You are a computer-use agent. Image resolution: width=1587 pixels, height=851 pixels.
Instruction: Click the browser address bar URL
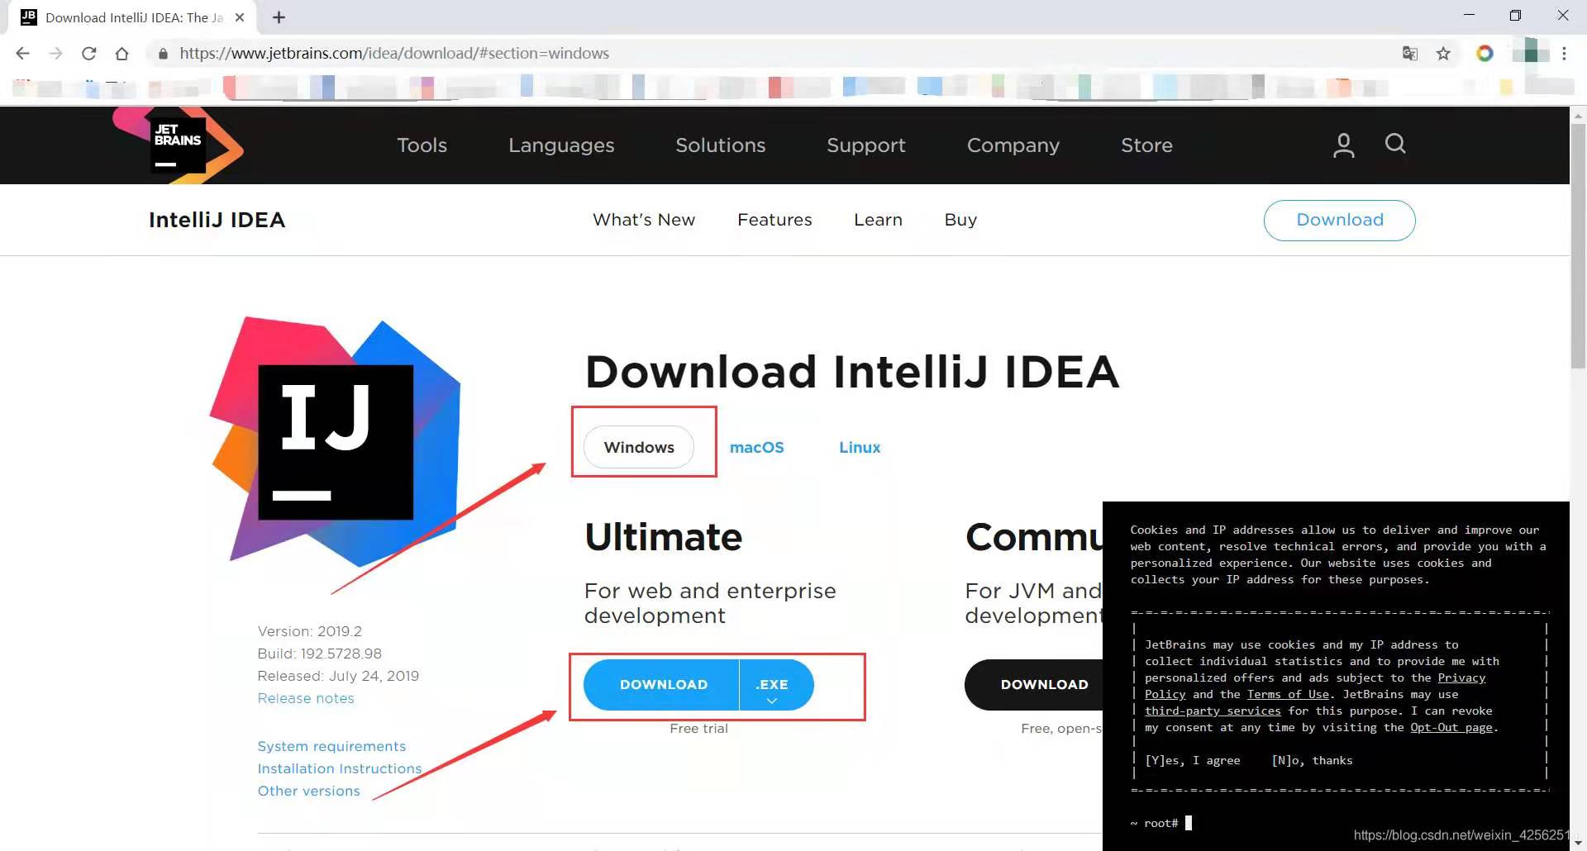pyautogui.click(x=394, y=54)
